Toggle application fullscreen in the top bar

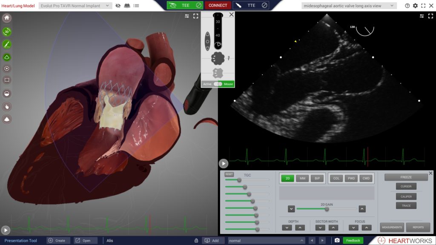point(423,6)
